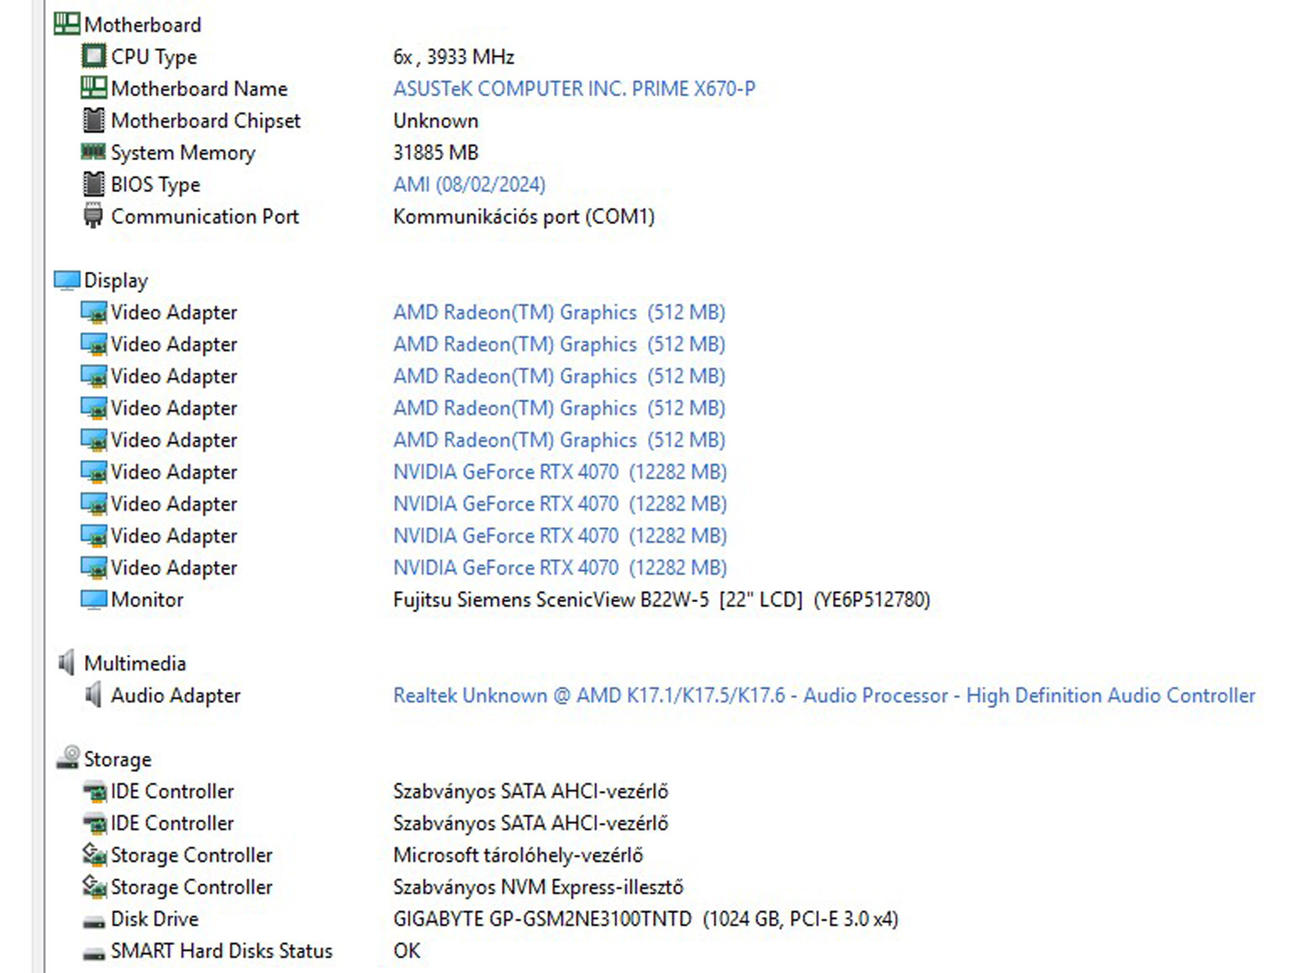Select "Szabványos NVM Express-illesztő" value
The image size is (1314, 973).
click(x=538, y=887)
